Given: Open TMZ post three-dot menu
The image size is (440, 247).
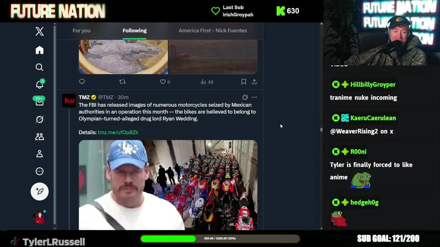Looking at the screenshot, I should (254, 97).
